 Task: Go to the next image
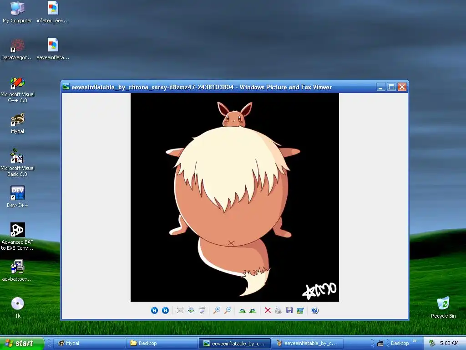pyautogui.click(x=165, y=310)
